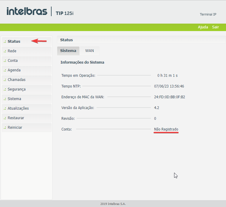Open the Status menu in sidebar
This screenshot has width=226, height=207.
tap(14, 41)
